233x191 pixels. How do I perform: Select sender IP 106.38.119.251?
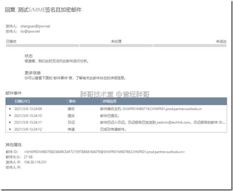35,162
